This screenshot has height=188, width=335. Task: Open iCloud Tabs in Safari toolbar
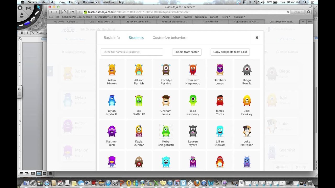(64, 12)
